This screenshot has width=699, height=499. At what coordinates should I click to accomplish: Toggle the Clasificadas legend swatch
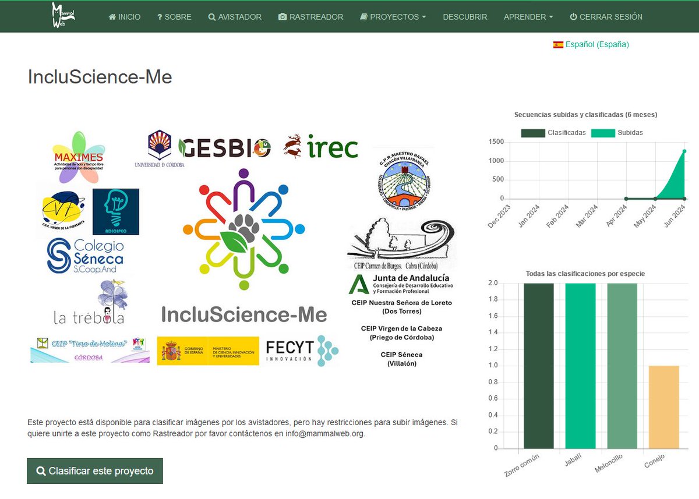coord(533,133)
